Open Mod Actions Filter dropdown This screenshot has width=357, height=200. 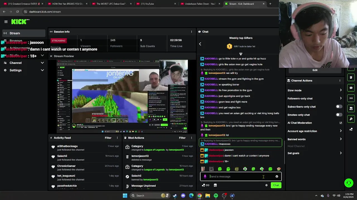[182, 138]
